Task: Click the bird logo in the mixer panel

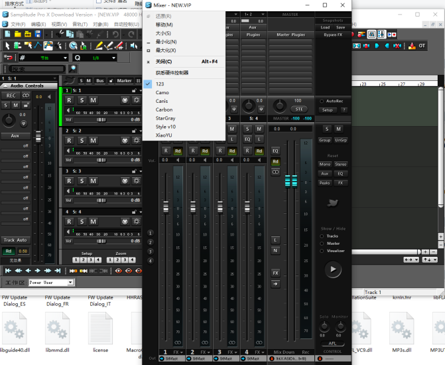Action: (x=333, y=203)
